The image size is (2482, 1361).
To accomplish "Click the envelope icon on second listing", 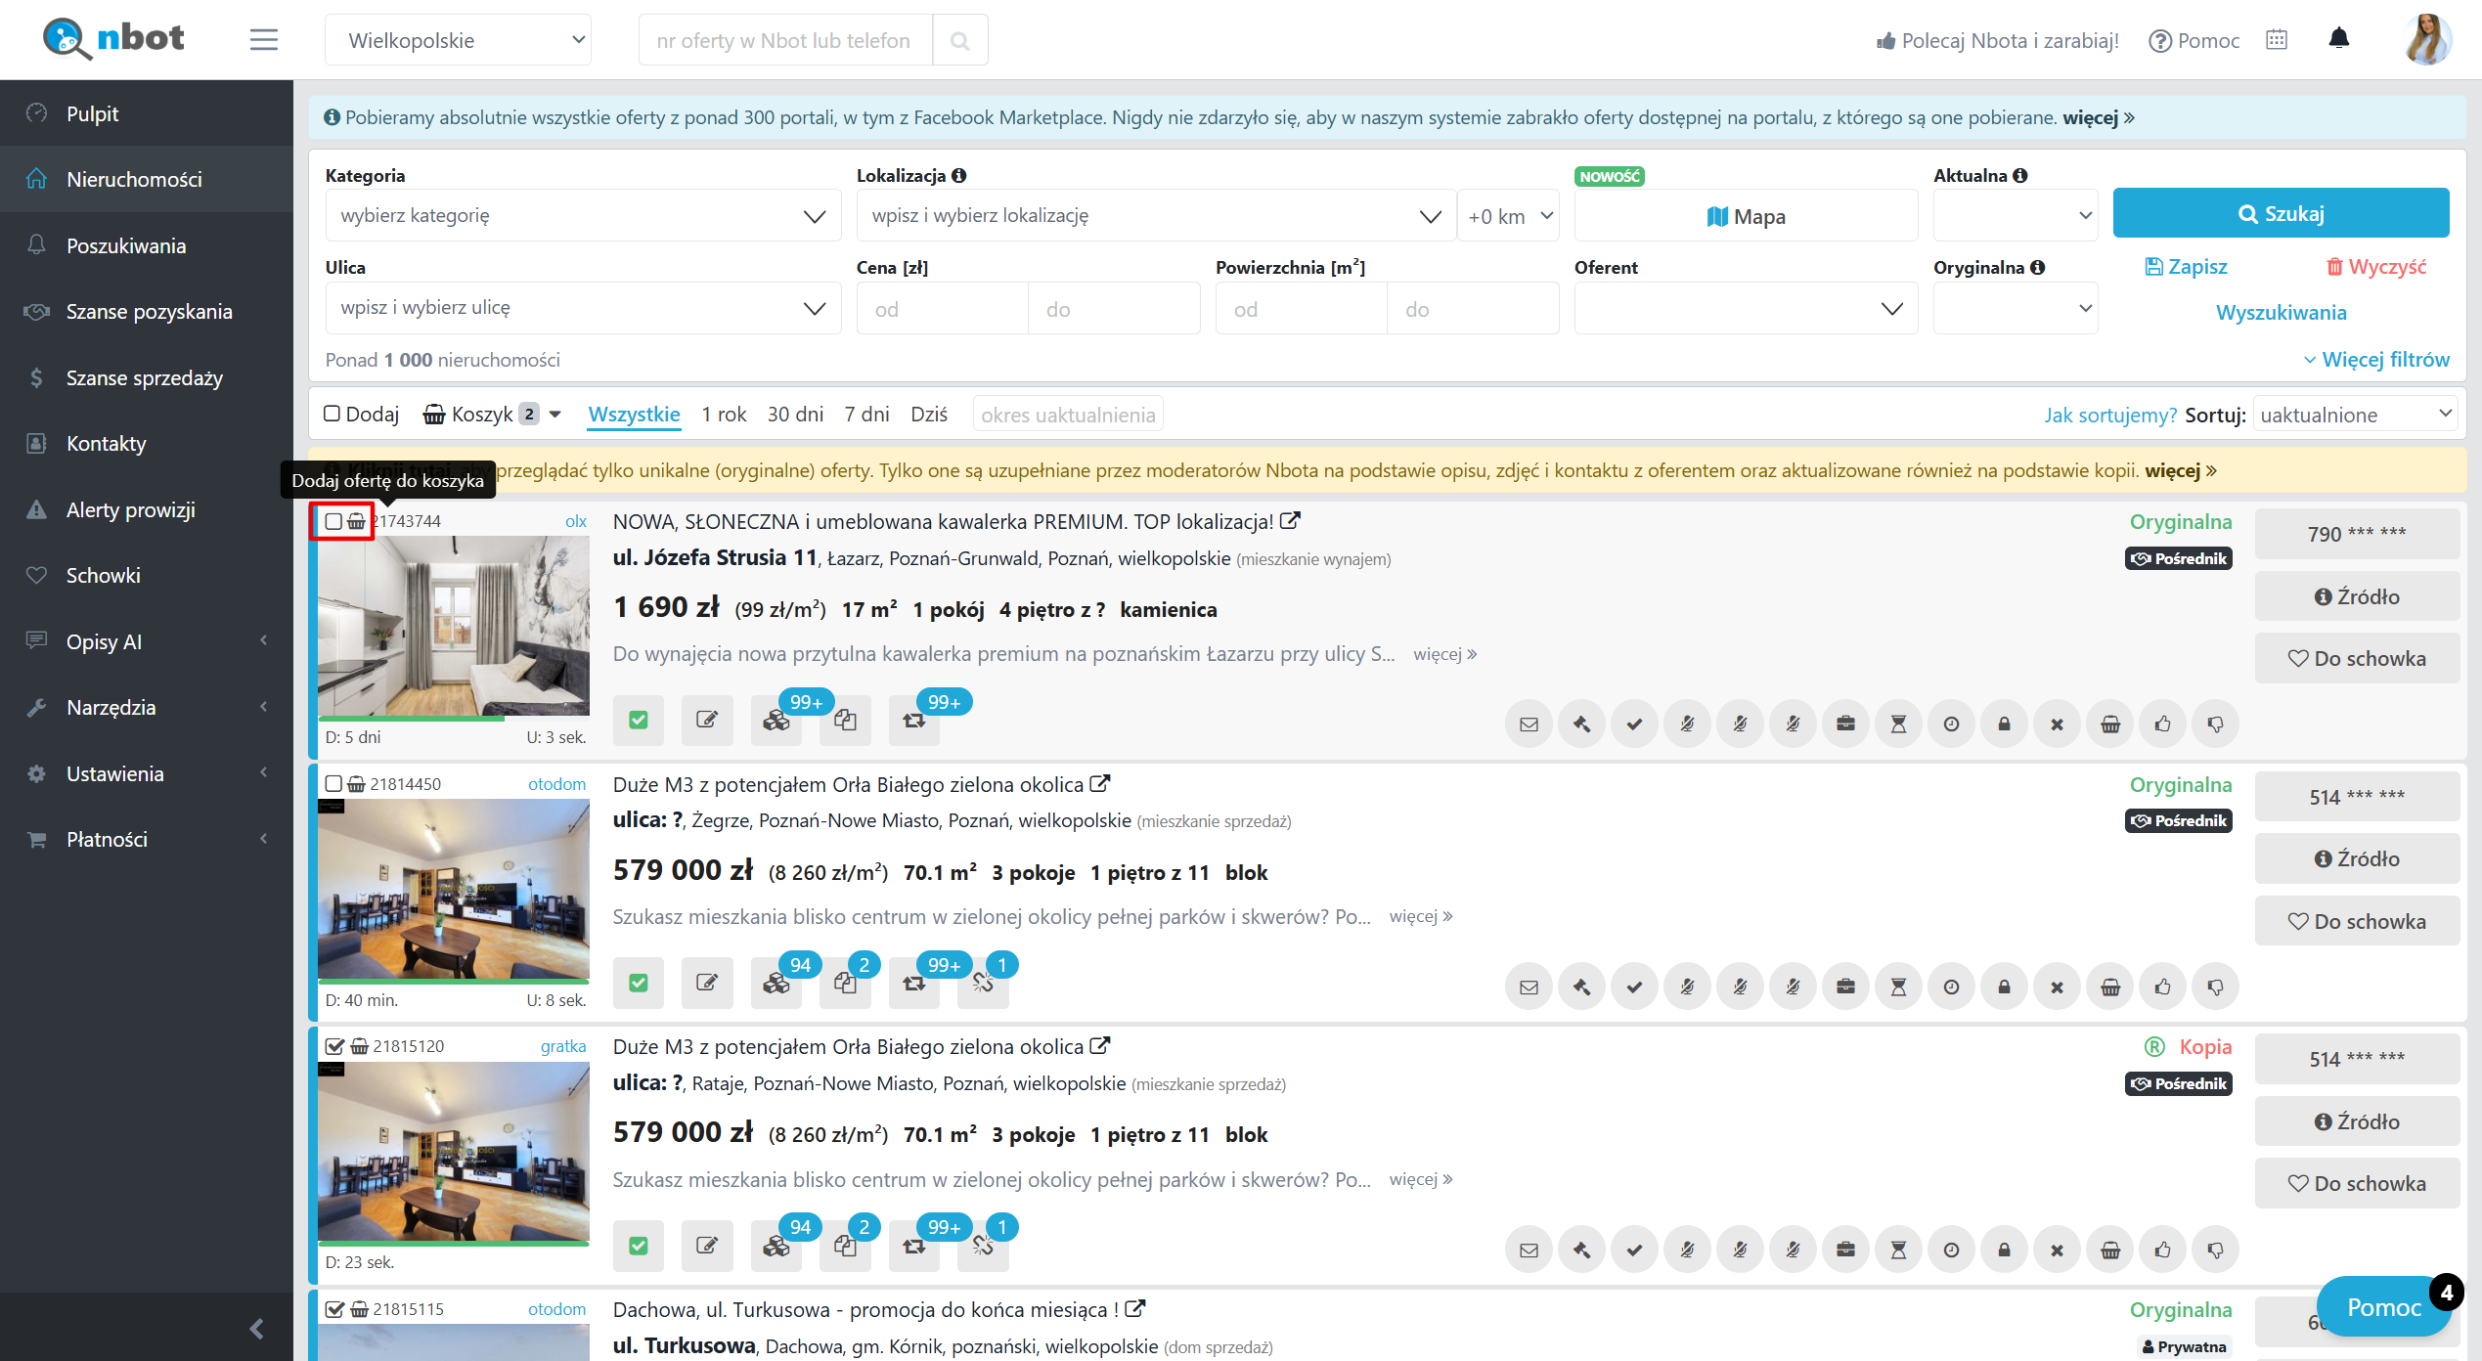I will pyautogui.click(x=1529, y=988).
